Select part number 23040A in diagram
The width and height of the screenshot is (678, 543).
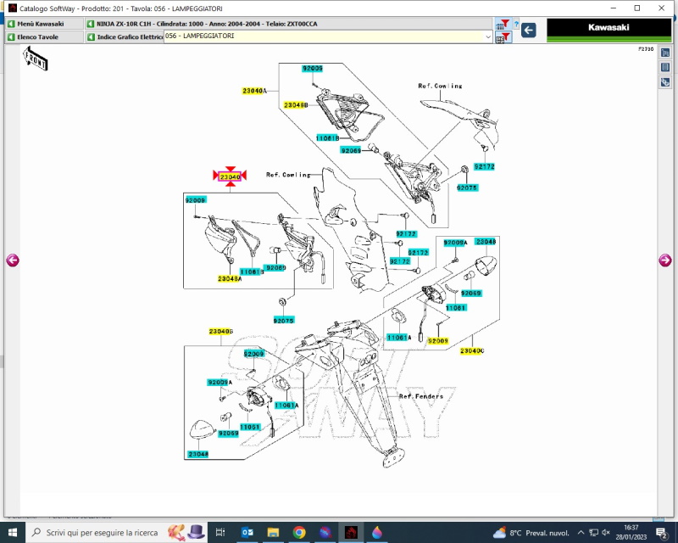click(x=254, y=91)
